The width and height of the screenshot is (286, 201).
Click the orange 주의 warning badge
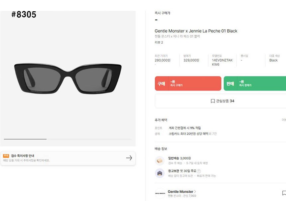(x=6, y=156)
